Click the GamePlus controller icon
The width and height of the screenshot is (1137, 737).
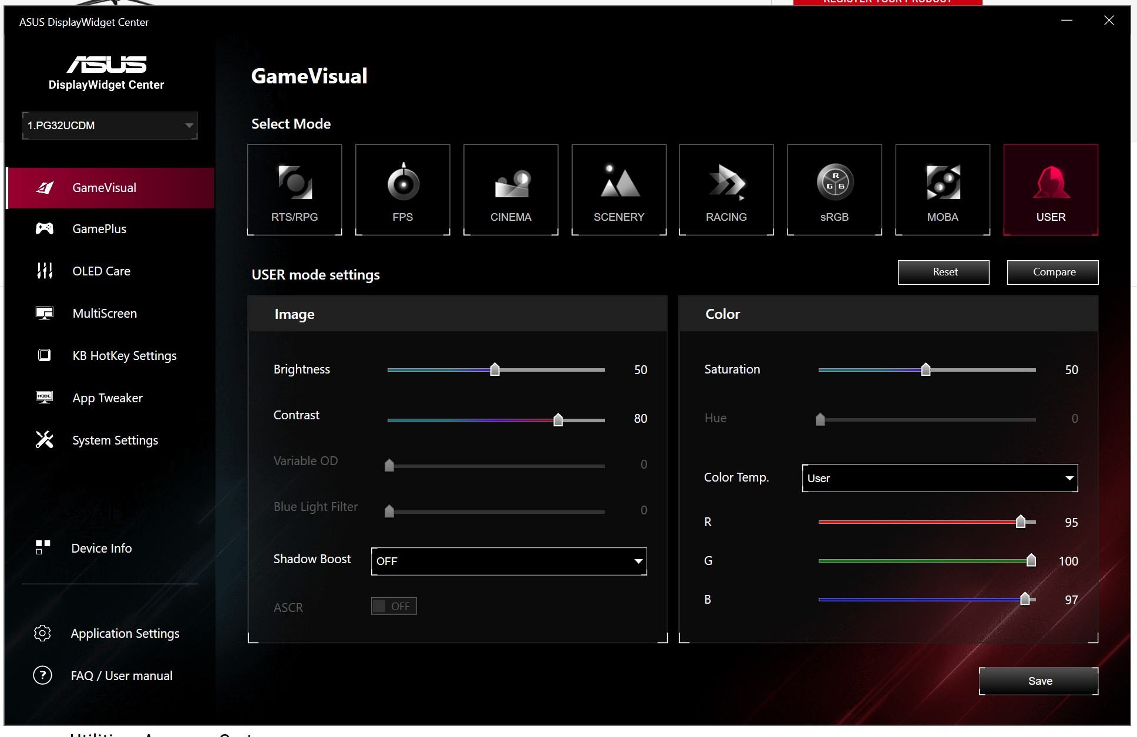(45, 228)
